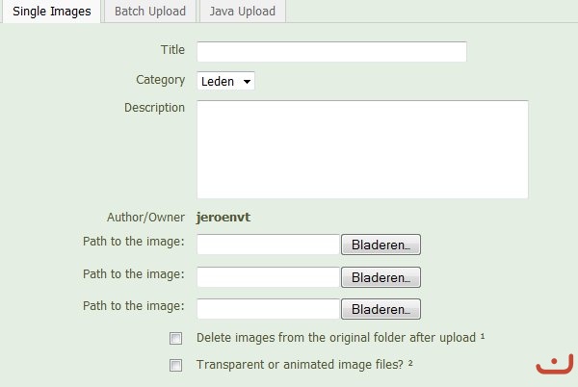Click the second image path field

tap(268, 277)
